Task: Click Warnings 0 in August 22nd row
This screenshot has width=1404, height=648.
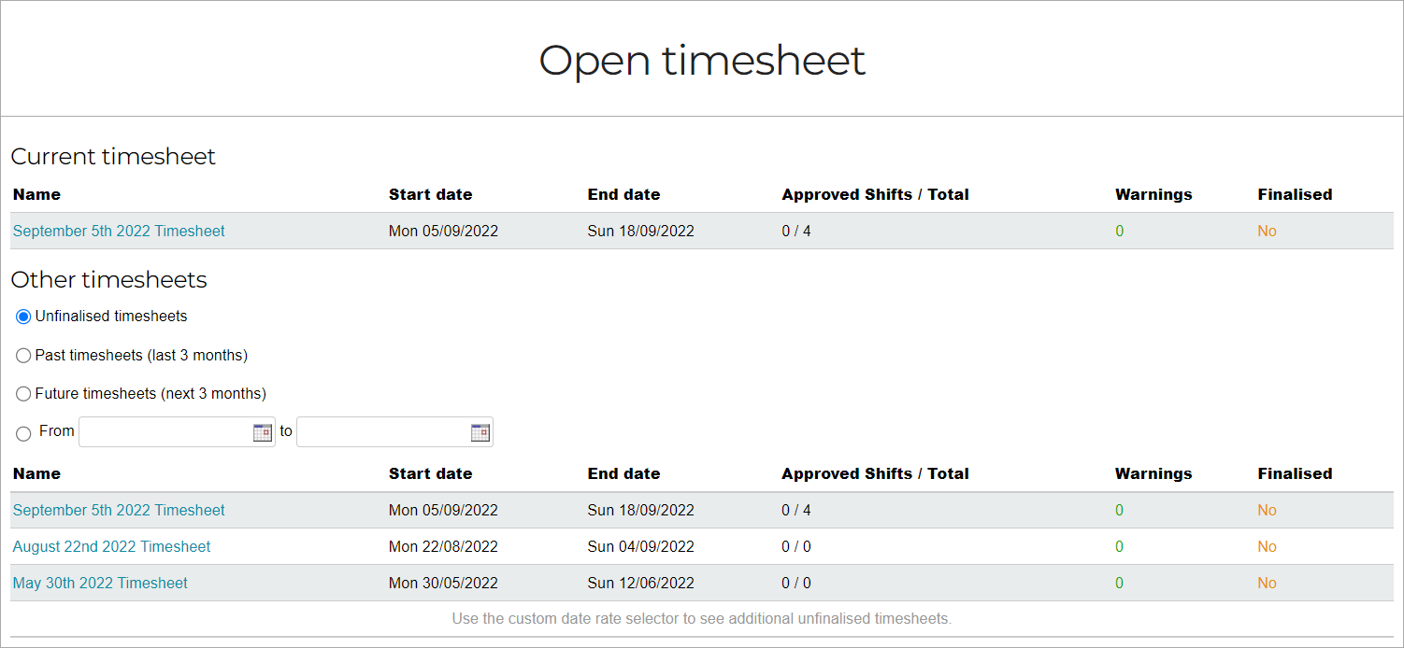Action: (x=1119, y=546)
